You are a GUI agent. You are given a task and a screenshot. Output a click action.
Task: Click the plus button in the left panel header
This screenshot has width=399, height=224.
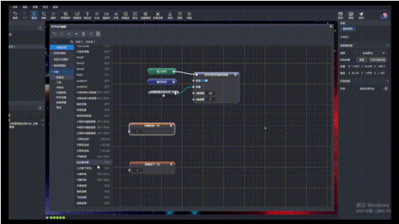point(40,28)
